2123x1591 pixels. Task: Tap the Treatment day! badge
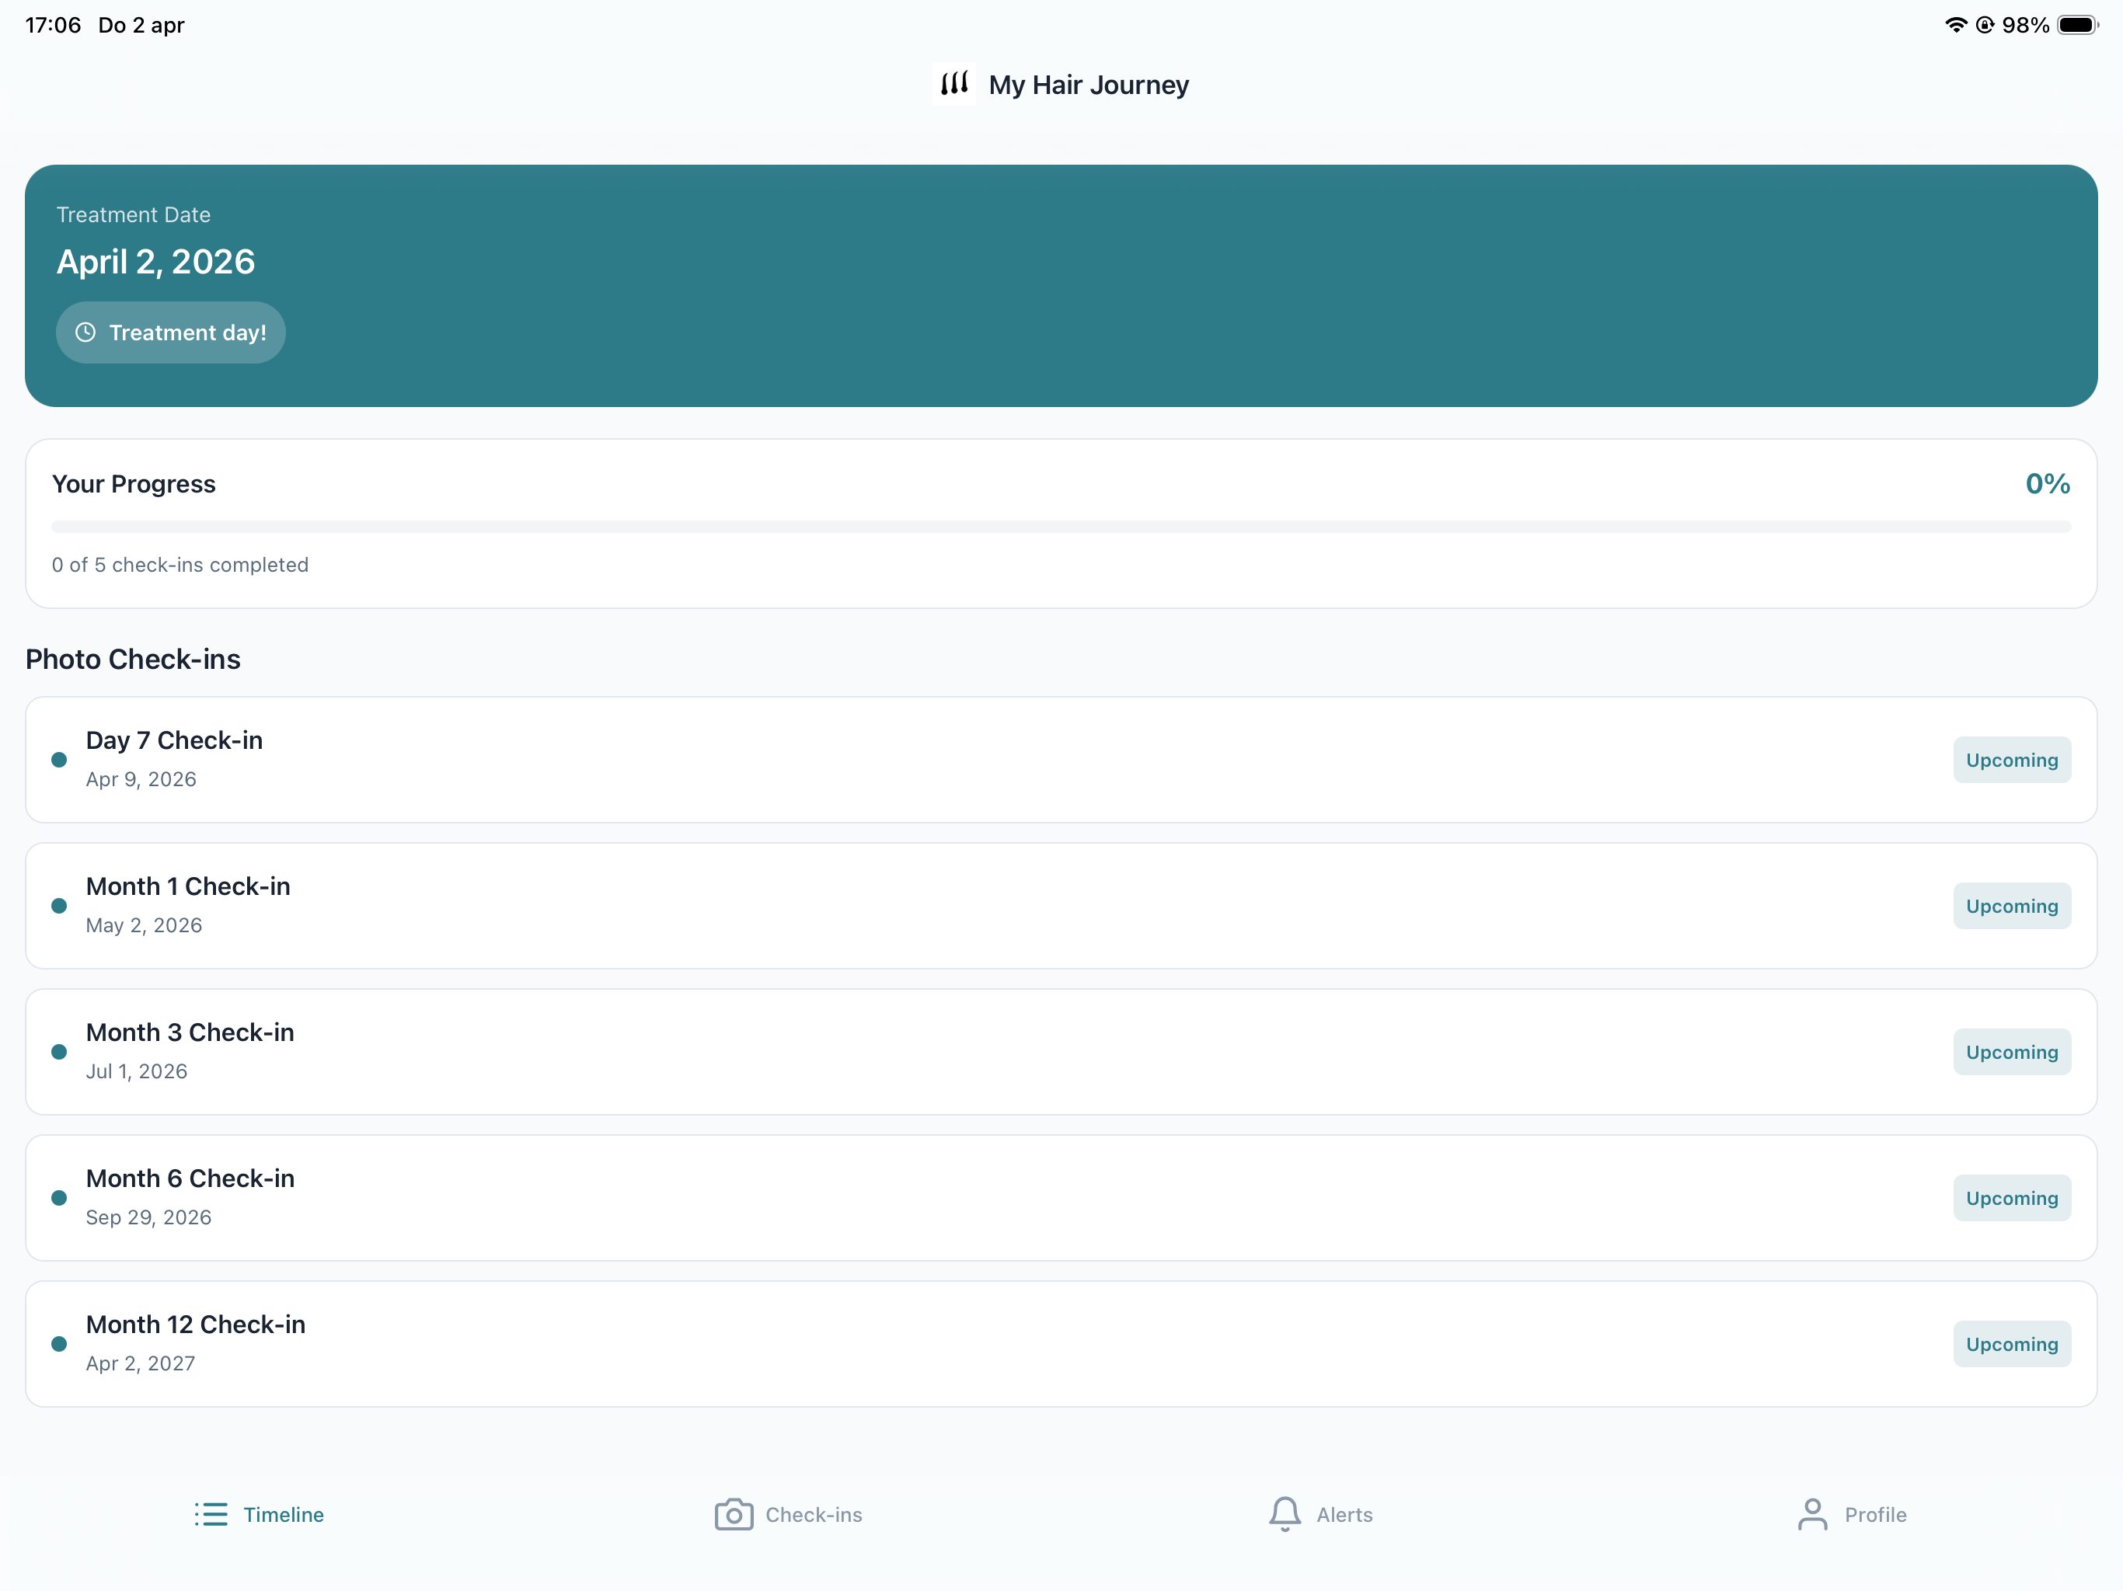coord(171,332)
